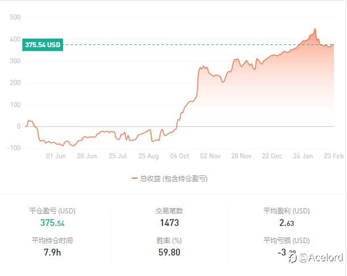Click the chart peak near 24 Jan
This screenshot has height=276, width=347.
point(315,30)
